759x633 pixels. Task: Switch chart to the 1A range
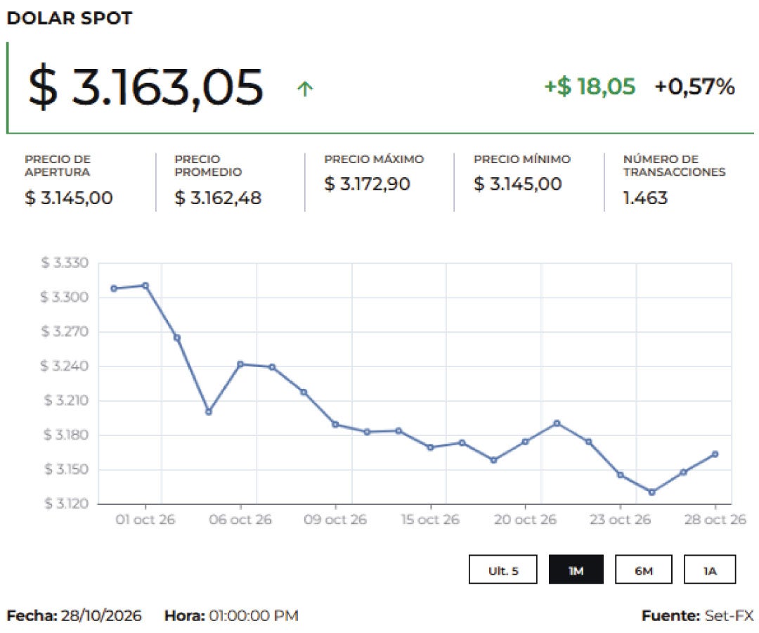pos(710,570)
